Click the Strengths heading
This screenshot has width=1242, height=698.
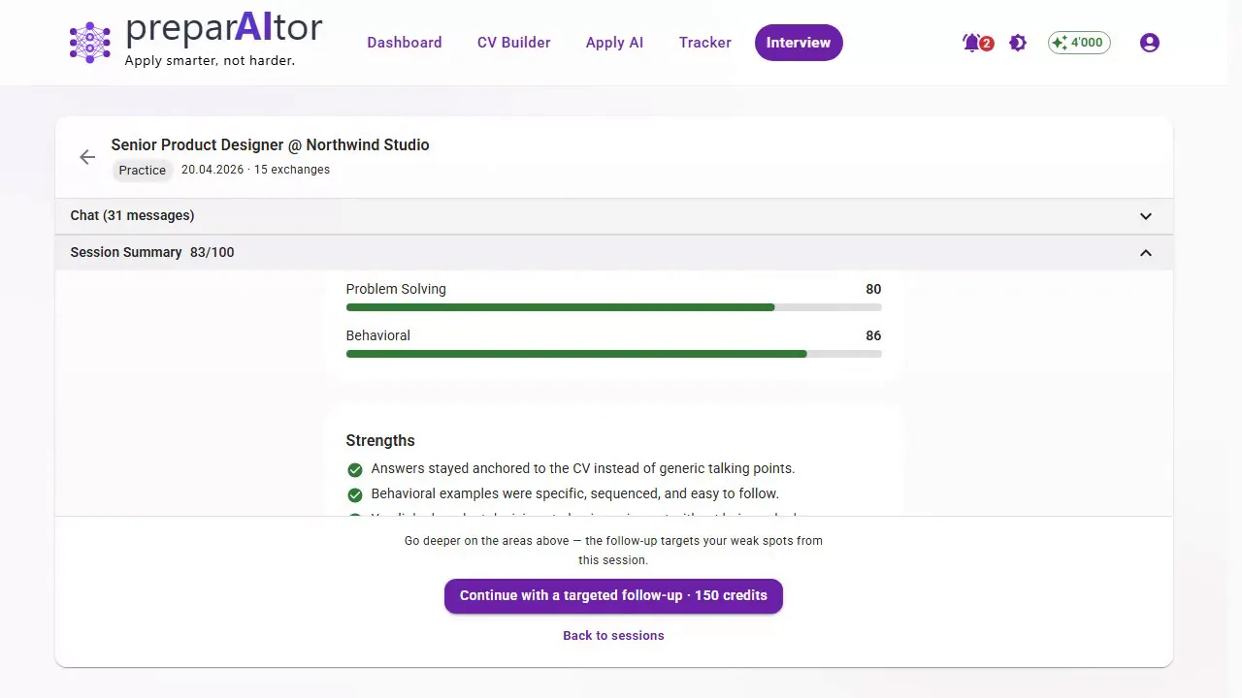(380, 440)
